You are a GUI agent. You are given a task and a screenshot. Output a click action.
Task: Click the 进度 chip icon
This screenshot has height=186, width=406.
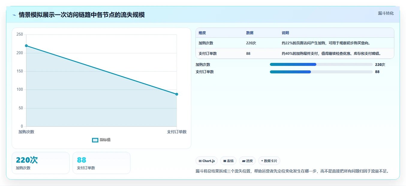pyautogui.click(x=244, y=161)
